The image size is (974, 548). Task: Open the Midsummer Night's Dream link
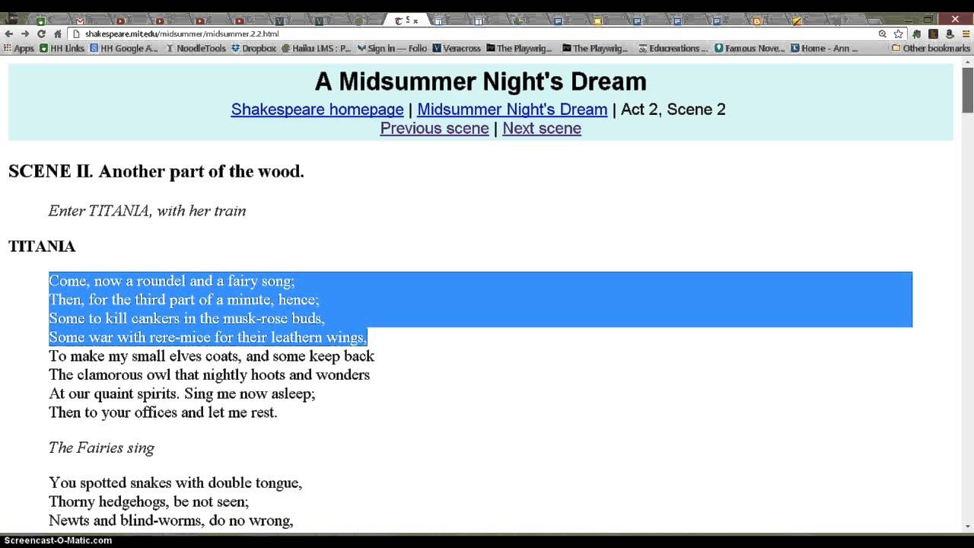tap(512, 110)
